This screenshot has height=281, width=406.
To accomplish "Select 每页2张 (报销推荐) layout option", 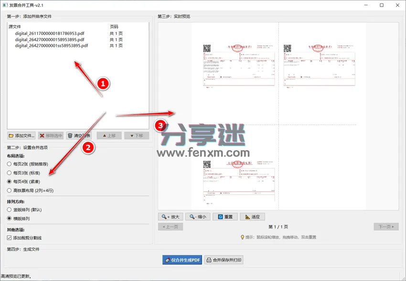I will point(28,164).
